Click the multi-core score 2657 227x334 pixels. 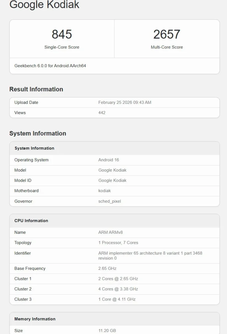pos(167,34)
